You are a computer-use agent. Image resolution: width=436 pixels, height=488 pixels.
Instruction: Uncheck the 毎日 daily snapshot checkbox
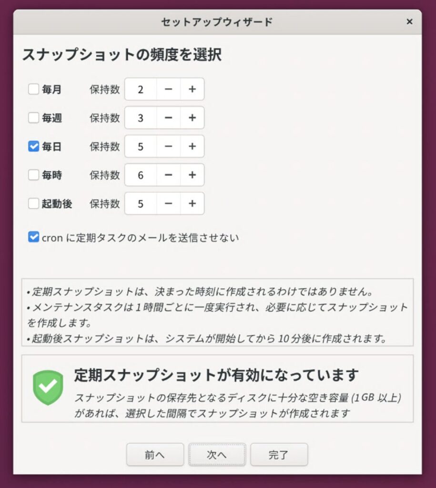(x=33, y=146)
